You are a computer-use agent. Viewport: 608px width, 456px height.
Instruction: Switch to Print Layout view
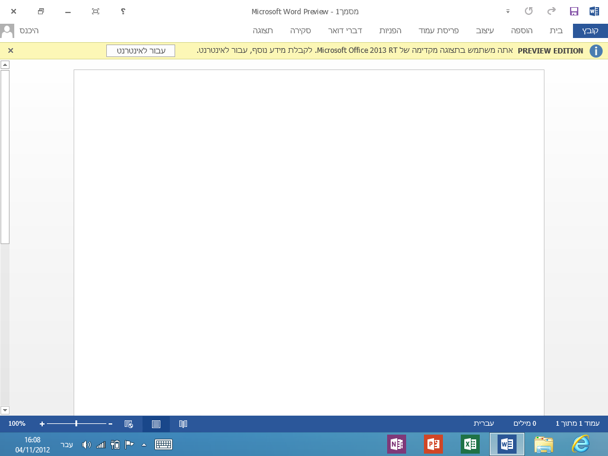coord(156,424)
